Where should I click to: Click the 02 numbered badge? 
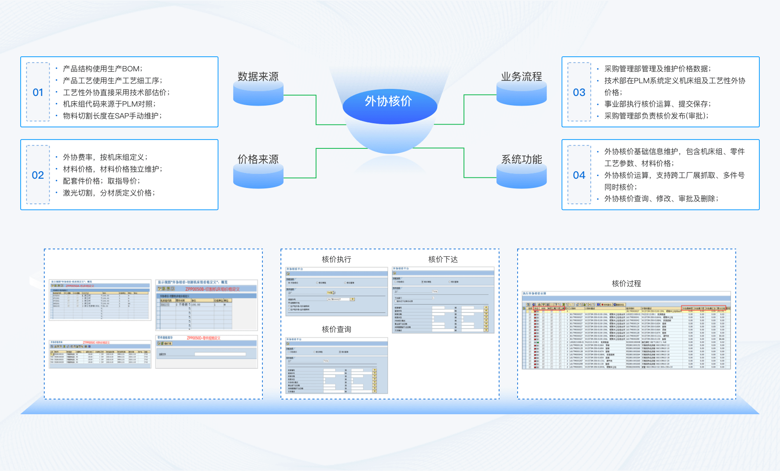[38, 175]
